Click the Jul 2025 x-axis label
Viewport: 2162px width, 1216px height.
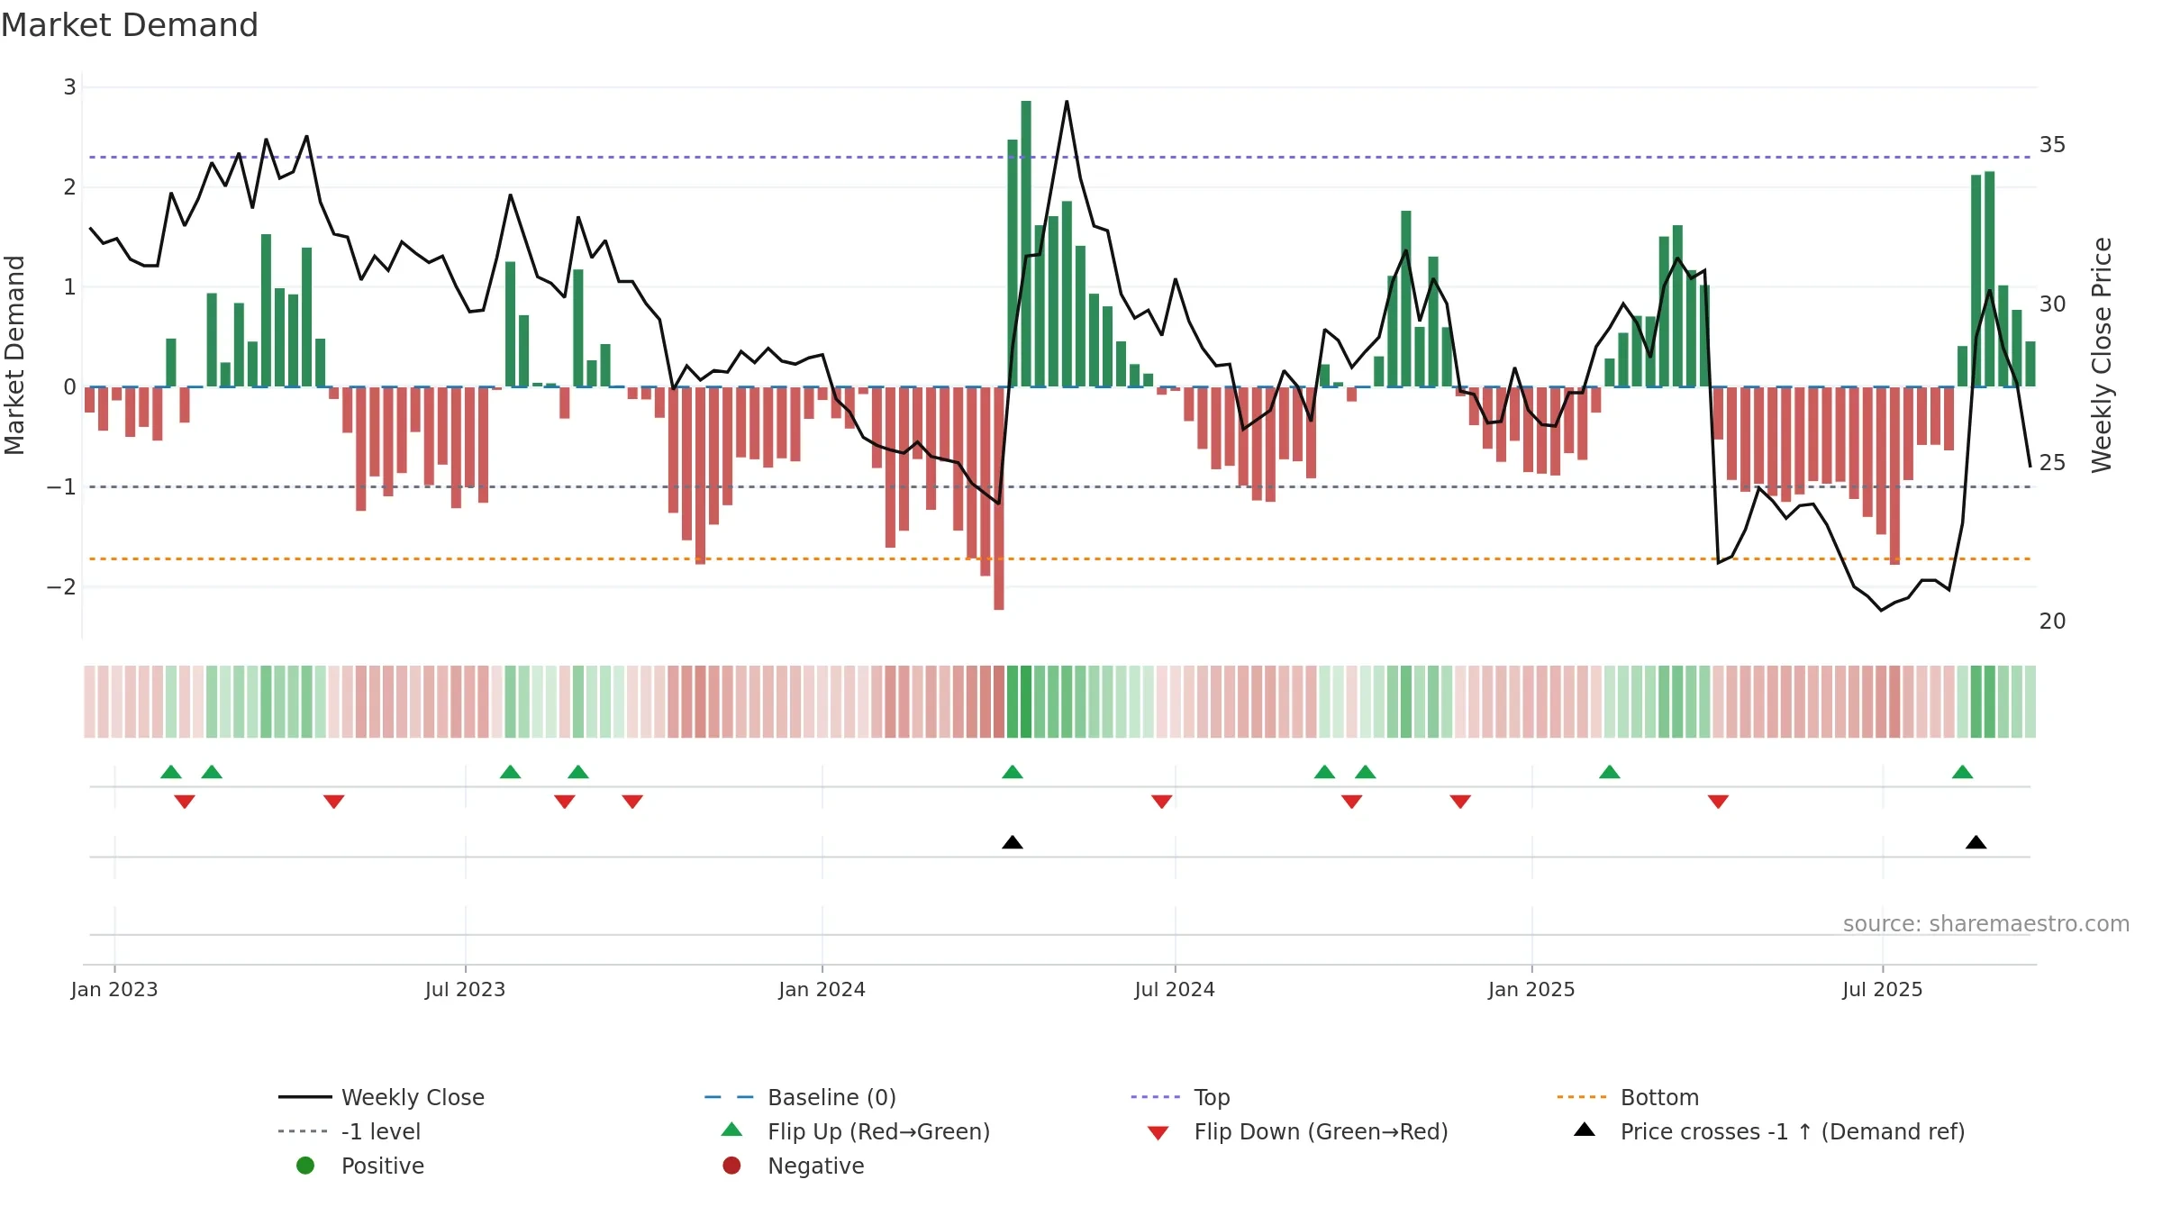(1883, 989)
